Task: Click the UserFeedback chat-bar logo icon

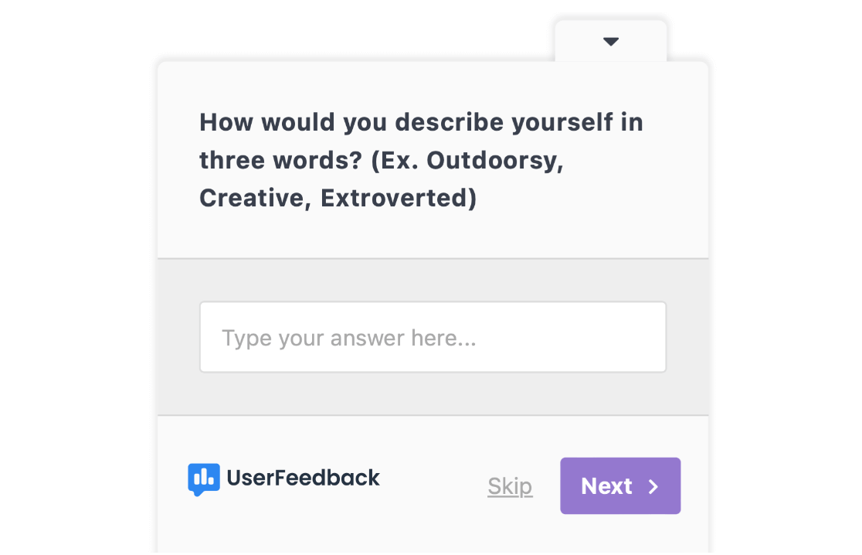Action: coord(203,479)
